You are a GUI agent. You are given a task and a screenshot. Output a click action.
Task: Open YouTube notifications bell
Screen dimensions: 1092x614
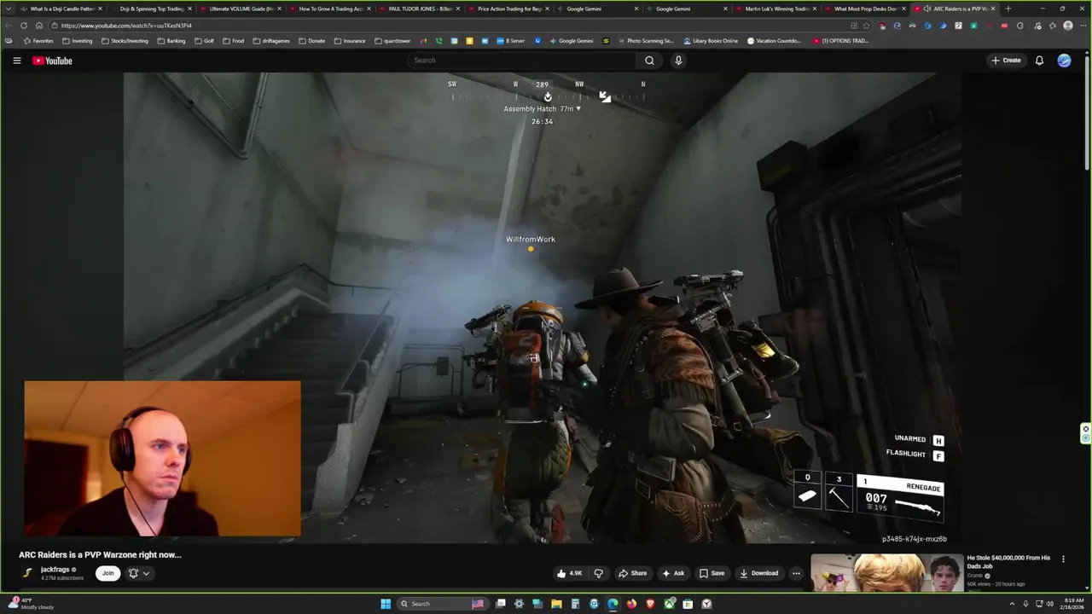[x=1039, y=61]
